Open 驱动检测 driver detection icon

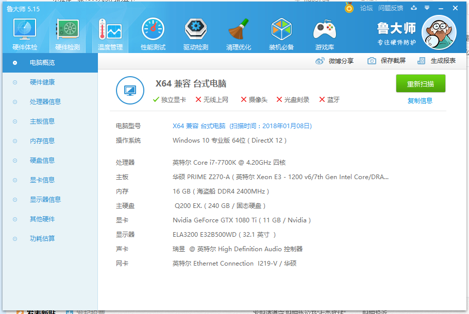(196, 34)
